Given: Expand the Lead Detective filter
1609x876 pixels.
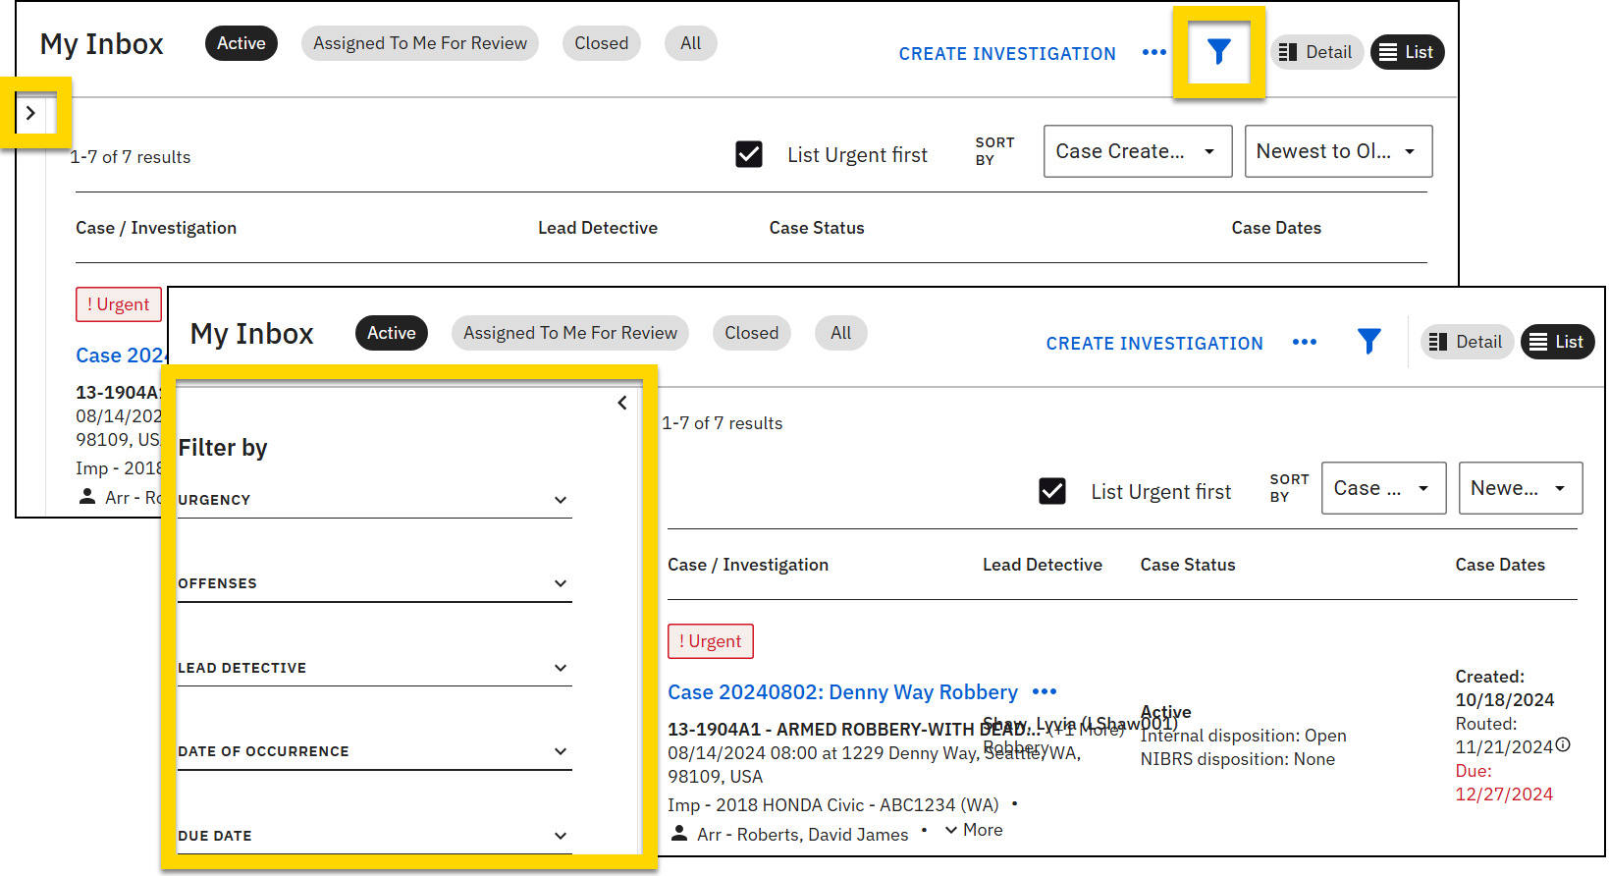Looking at the screenshot, I should tap(374, 668).
